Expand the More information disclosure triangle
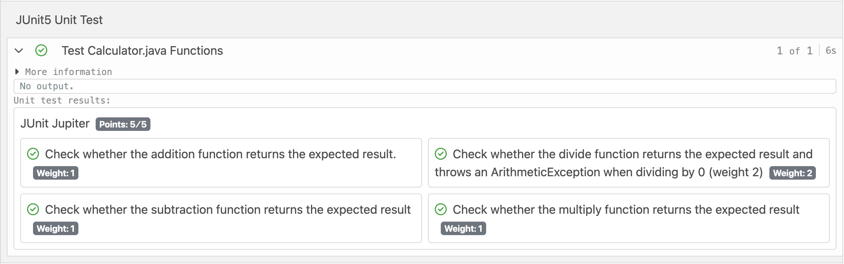The image size is (844, 264). [x=17, y=72]
